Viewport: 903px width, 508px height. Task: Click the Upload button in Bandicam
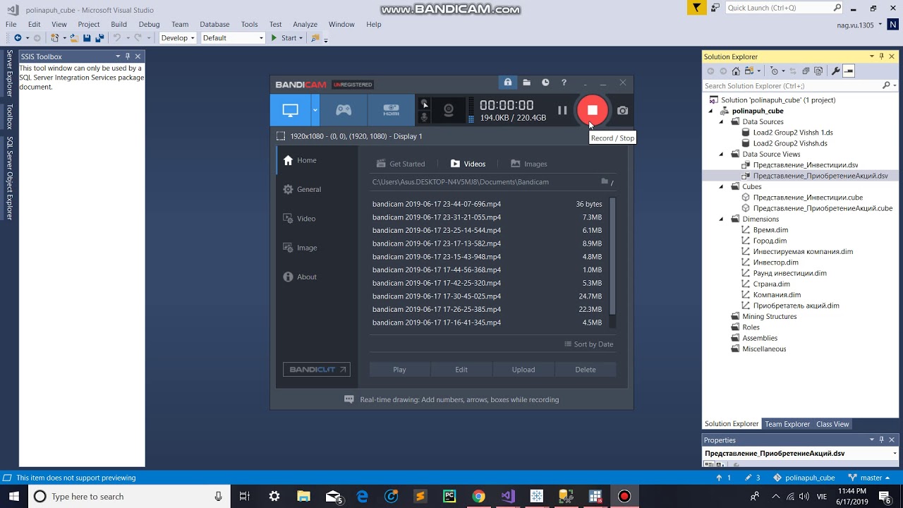pyautogui.click(x=523, y=370)
